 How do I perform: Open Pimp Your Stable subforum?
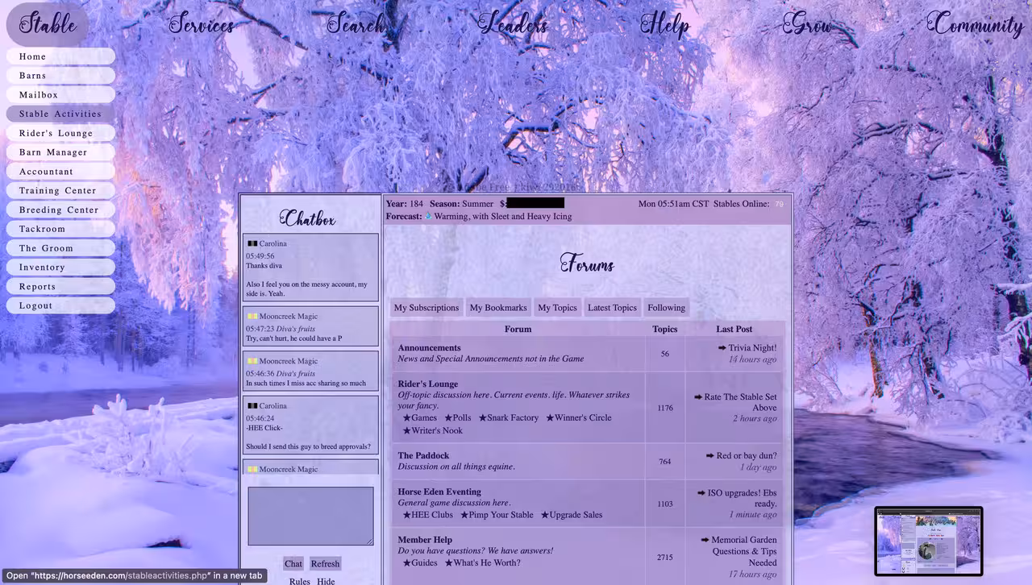(x=497, y=515)
